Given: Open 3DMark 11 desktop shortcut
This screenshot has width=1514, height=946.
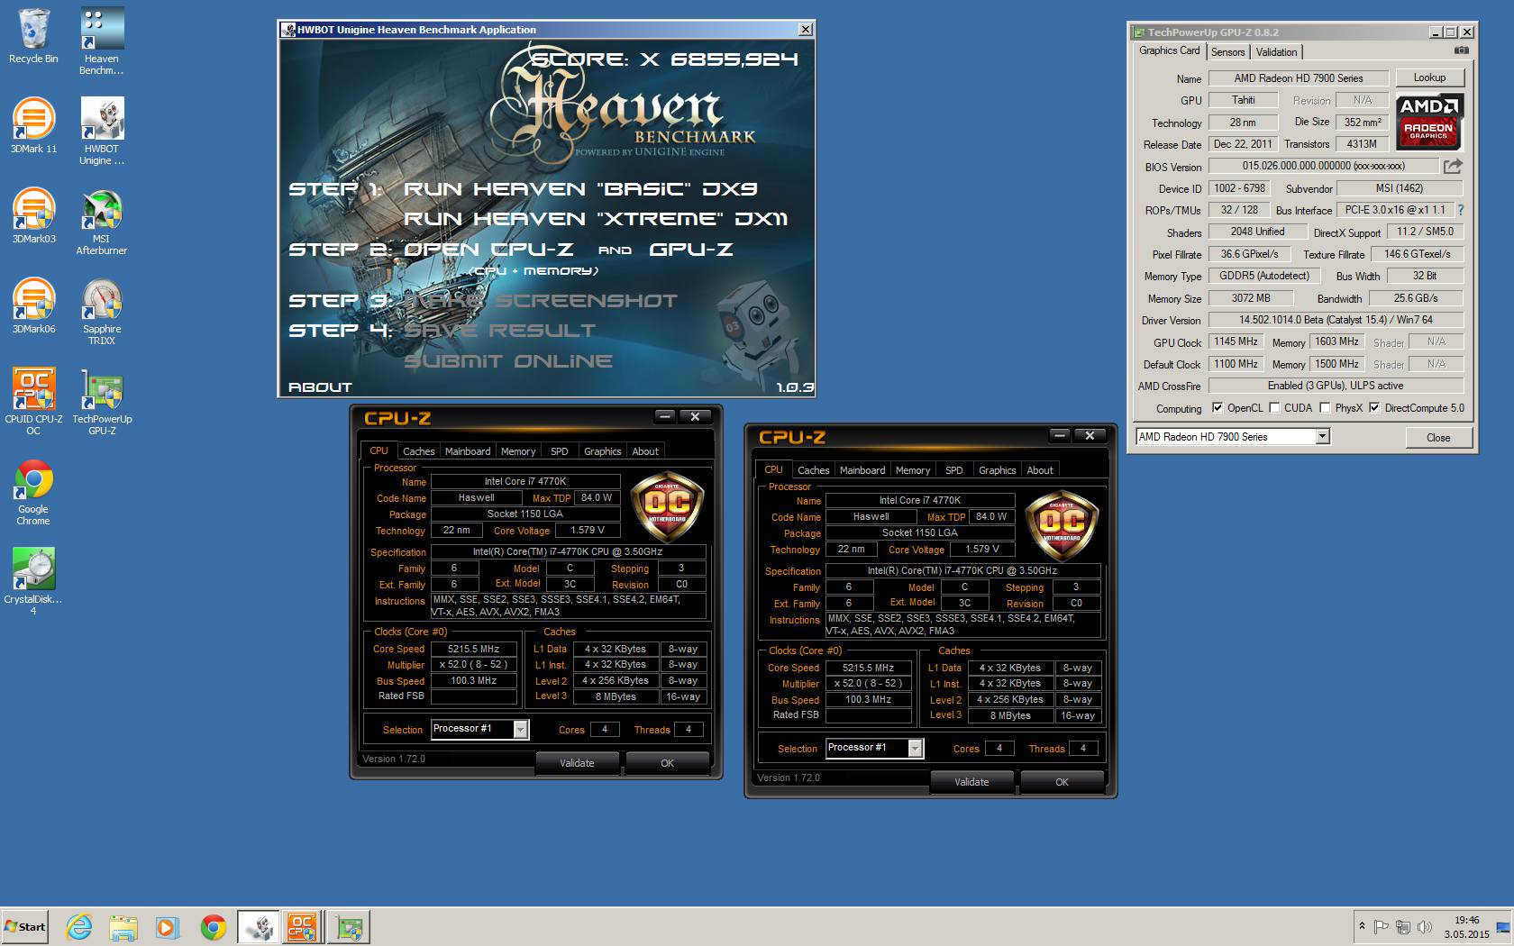Looking at the screenshot, I should pos(33,126).
